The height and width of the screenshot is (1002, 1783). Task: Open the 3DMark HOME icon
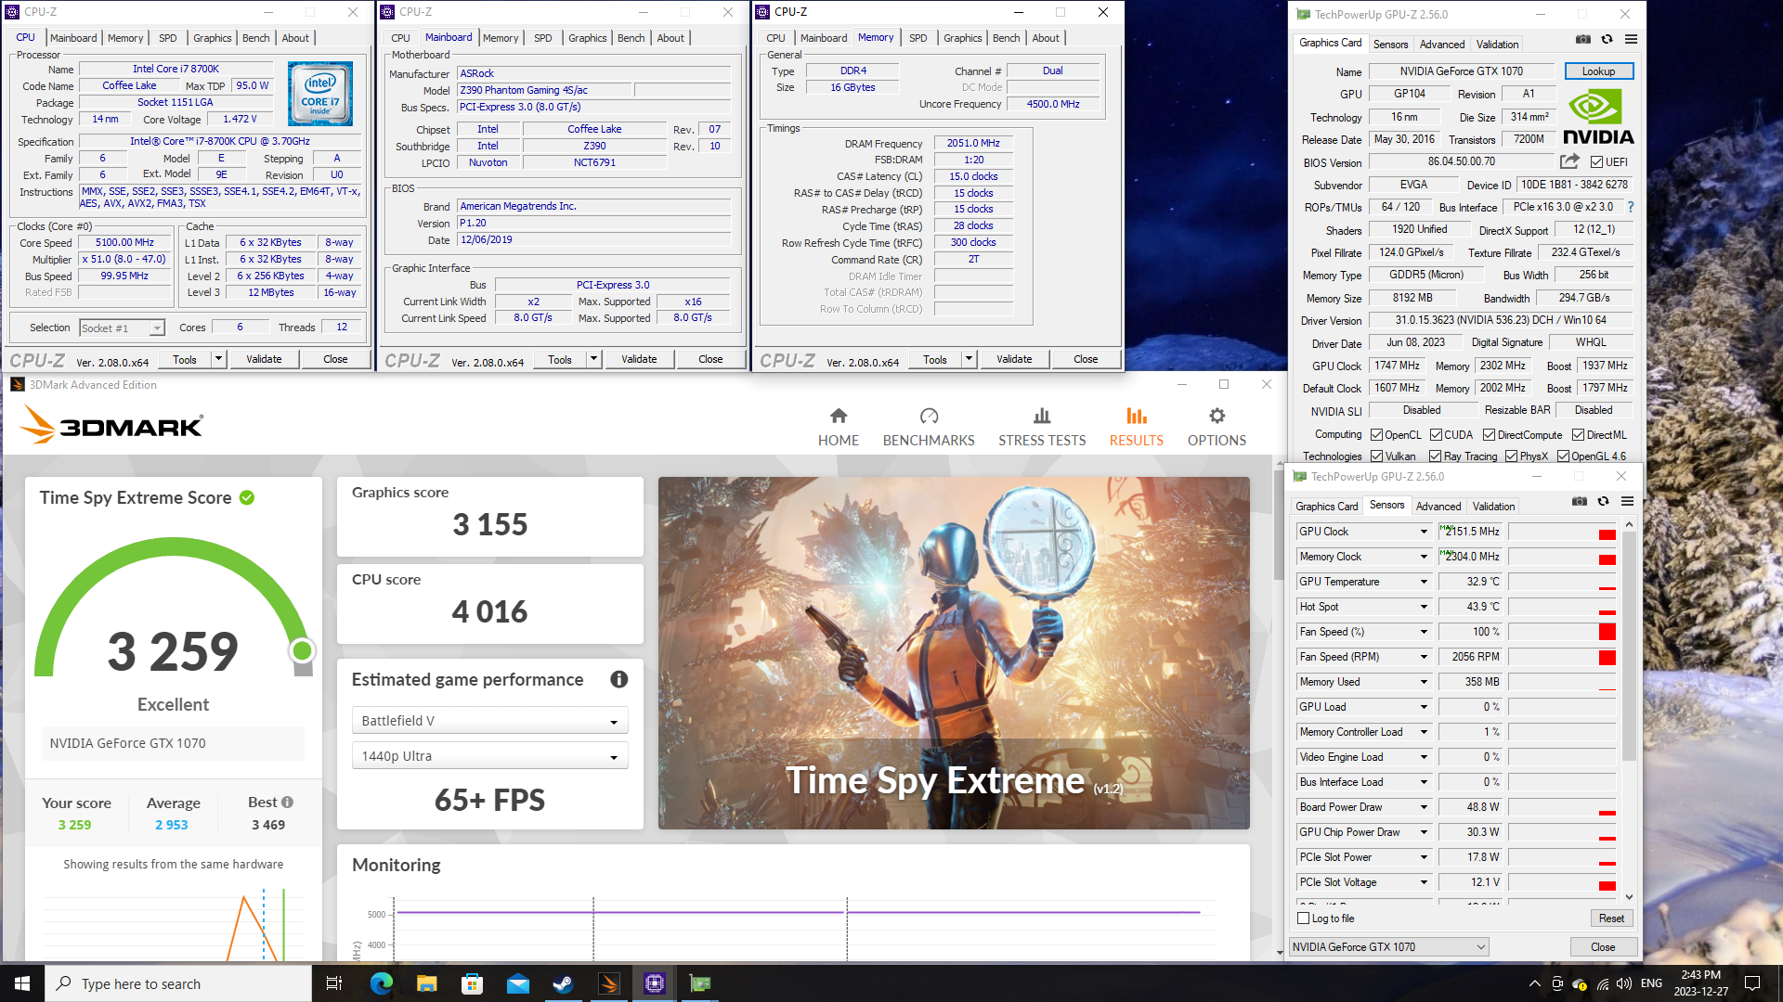839,416
